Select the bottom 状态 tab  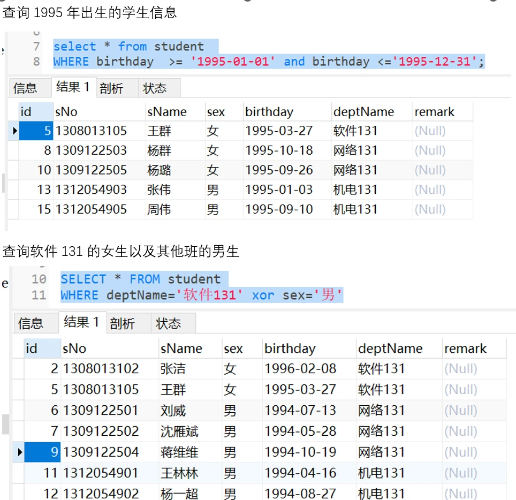click(x=169, y=323)
